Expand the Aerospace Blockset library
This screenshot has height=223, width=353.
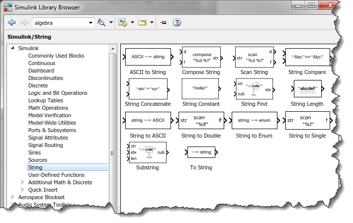coord(13,197)
